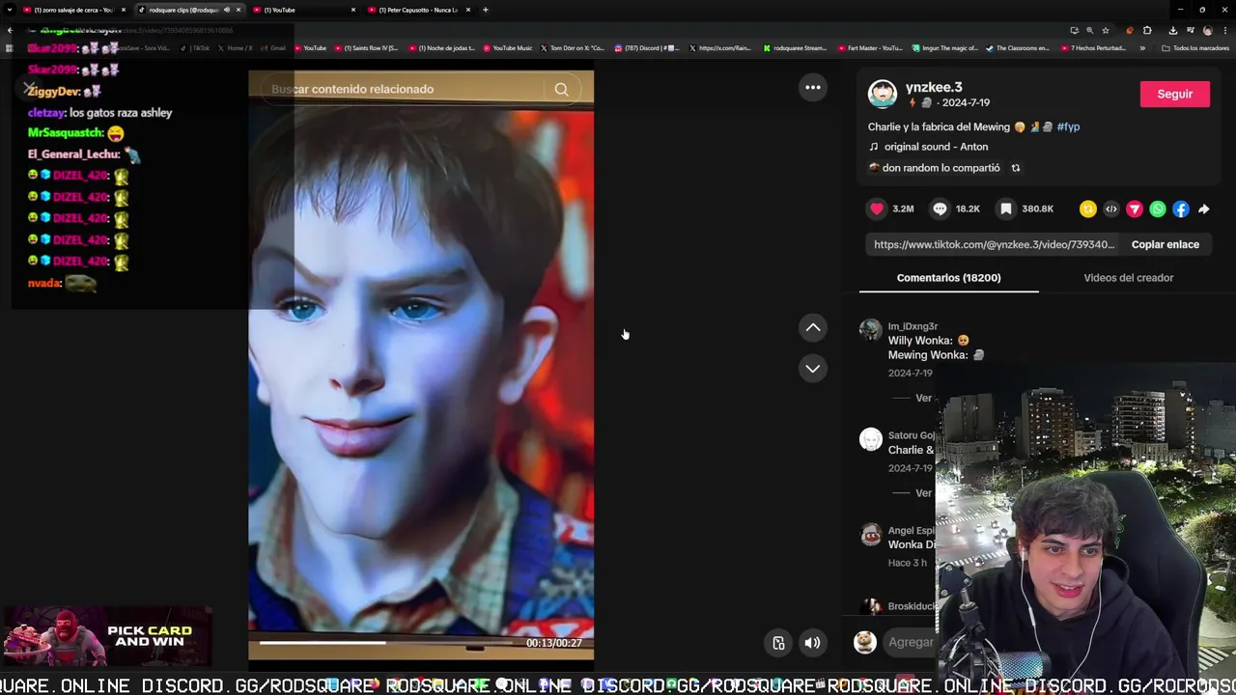This screenshot has height=695, width=1236.
Task: Click the 380.8K saves count
Action: click(x=1038, y=208)
